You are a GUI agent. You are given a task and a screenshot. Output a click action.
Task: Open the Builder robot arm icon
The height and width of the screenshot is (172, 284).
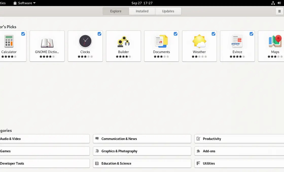[x=123, y=42]
